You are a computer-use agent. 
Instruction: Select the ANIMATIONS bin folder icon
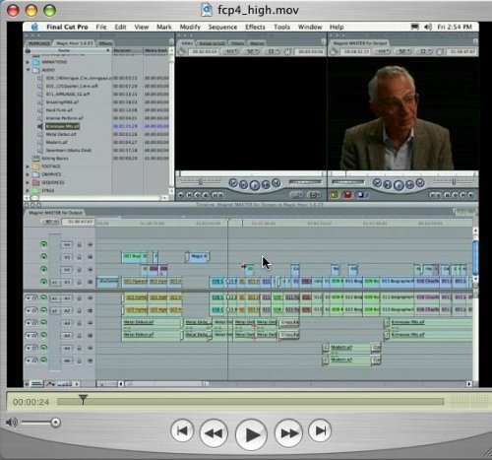(36, 62)
